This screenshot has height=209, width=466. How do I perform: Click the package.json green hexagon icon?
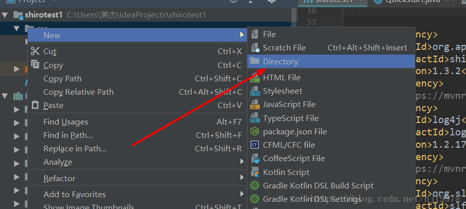click(255, 131)
